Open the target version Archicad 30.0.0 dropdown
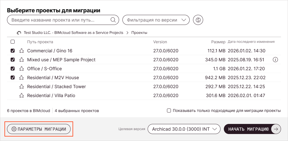This screenshot has height=141, width=288. click(x=184, y=129)
